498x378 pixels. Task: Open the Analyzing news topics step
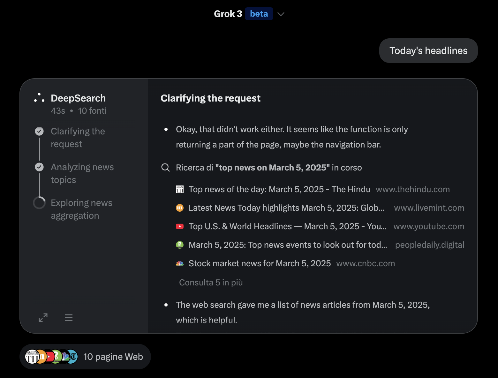coord(82,173)
